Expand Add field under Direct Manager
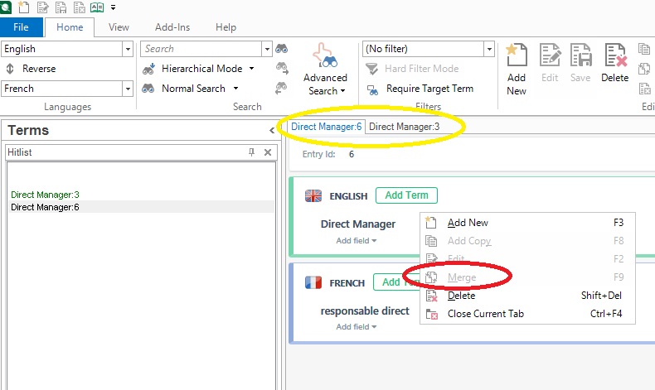This screenshot has height=390, width=655. pos(357,241)
